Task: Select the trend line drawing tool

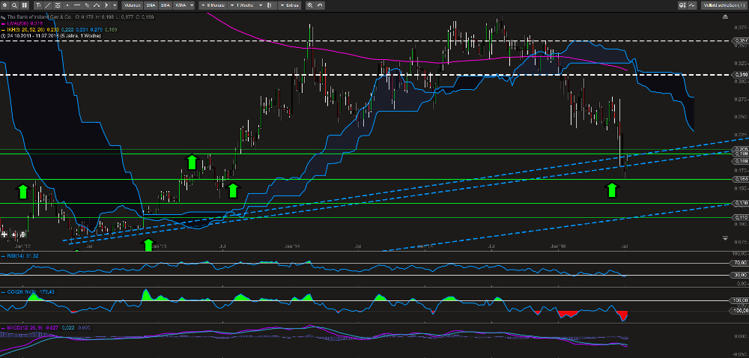Action: 48,5
